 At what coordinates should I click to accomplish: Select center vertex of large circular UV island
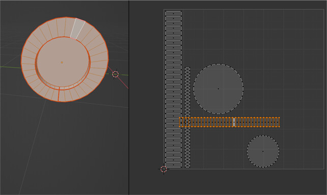(219, 89)
